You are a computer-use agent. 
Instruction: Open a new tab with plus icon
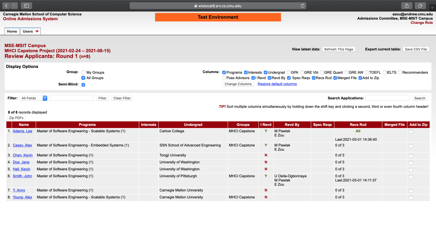pyautogui.click(x=432, y=8)
